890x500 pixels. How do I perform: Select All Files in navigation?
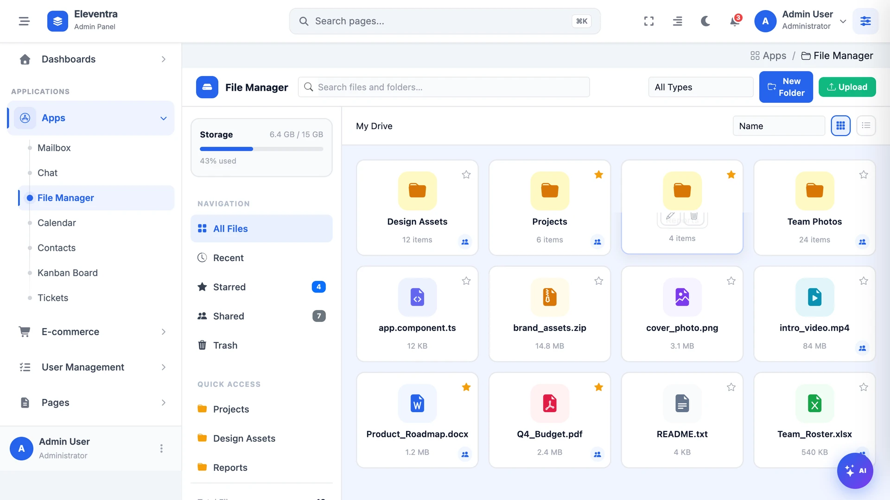point(261,229)
